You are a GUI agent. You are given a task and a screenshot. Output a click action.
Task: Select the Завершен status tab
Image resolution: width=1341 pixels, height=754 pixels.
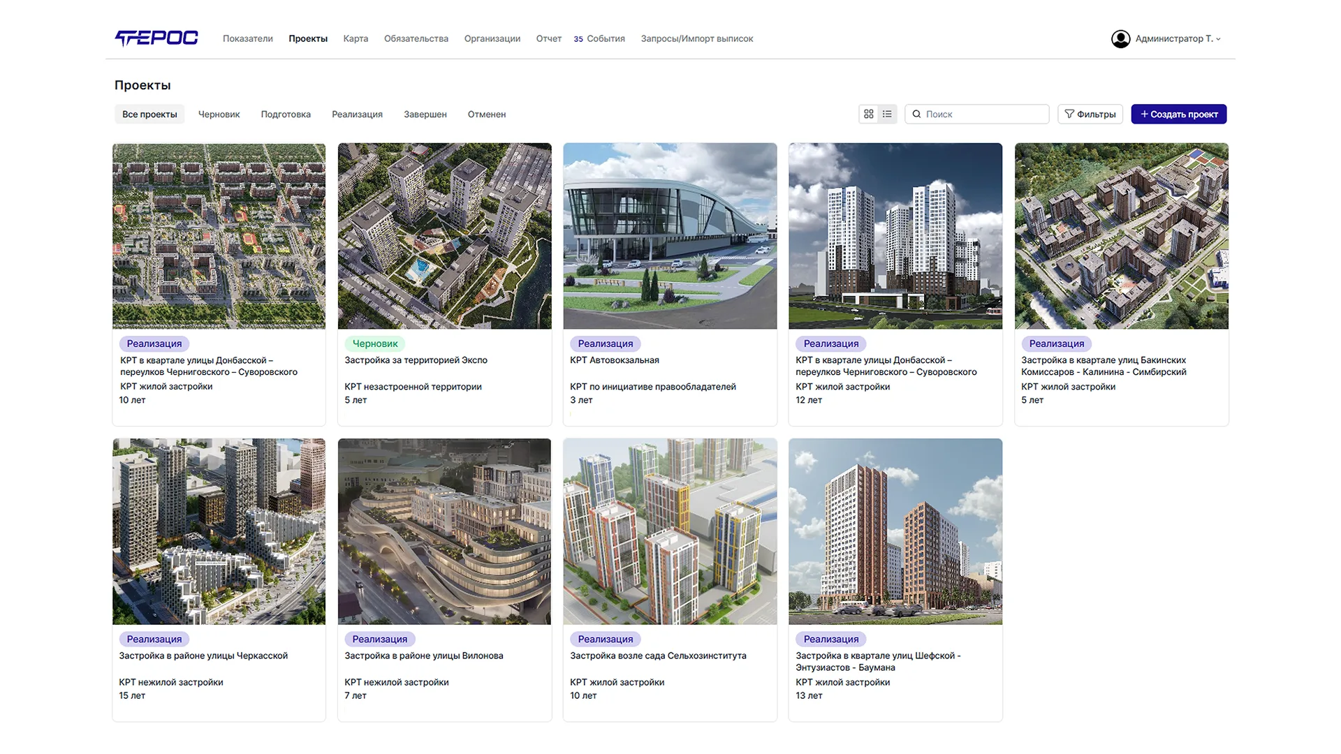click(x=425, y=114)
